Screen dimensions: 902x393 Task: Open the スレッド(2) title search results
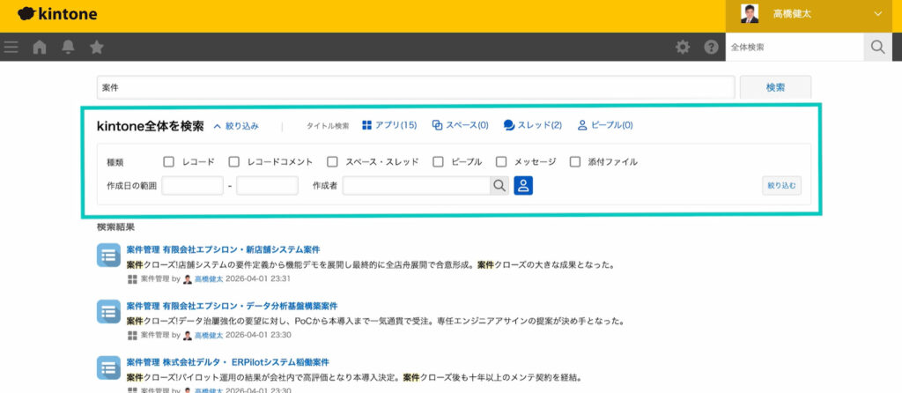(533, 125)
